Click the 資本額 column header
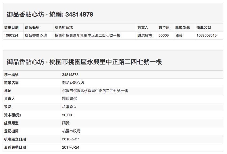This screenshot has height=154, width=227. (164, 27)
